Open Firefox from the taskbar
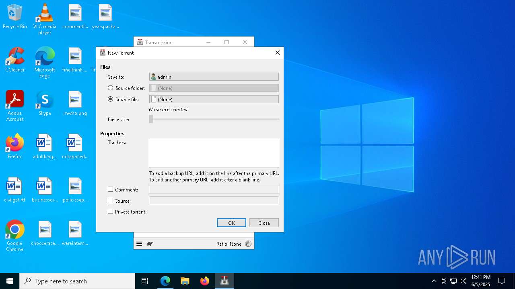Image resolution: width=515 pixels, height=289 pixels. 205,281
